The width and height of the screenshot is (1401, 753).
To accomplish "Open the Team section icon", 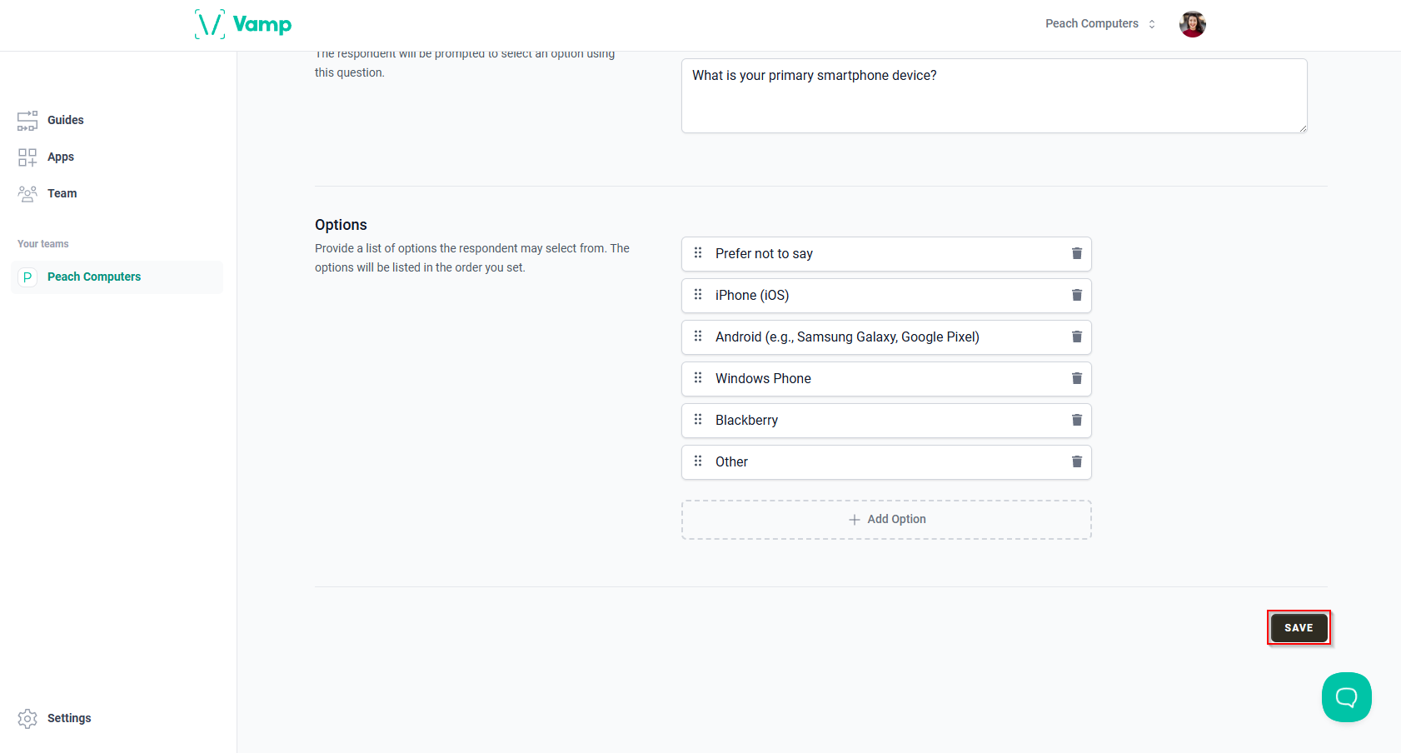I will (x=27, y=192).
